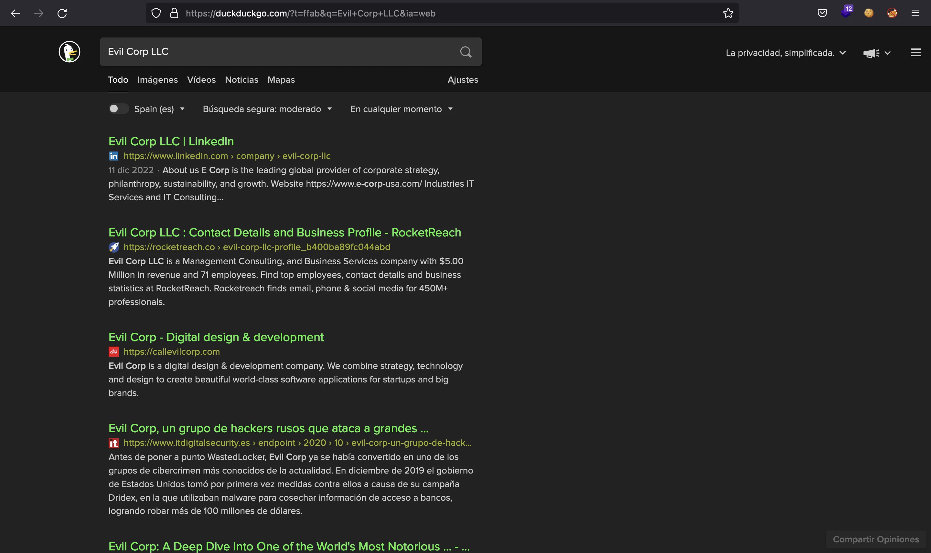Click the "Evil Corp is a digital design" snippet
This screenshot has width=931, height=553.
285,379
